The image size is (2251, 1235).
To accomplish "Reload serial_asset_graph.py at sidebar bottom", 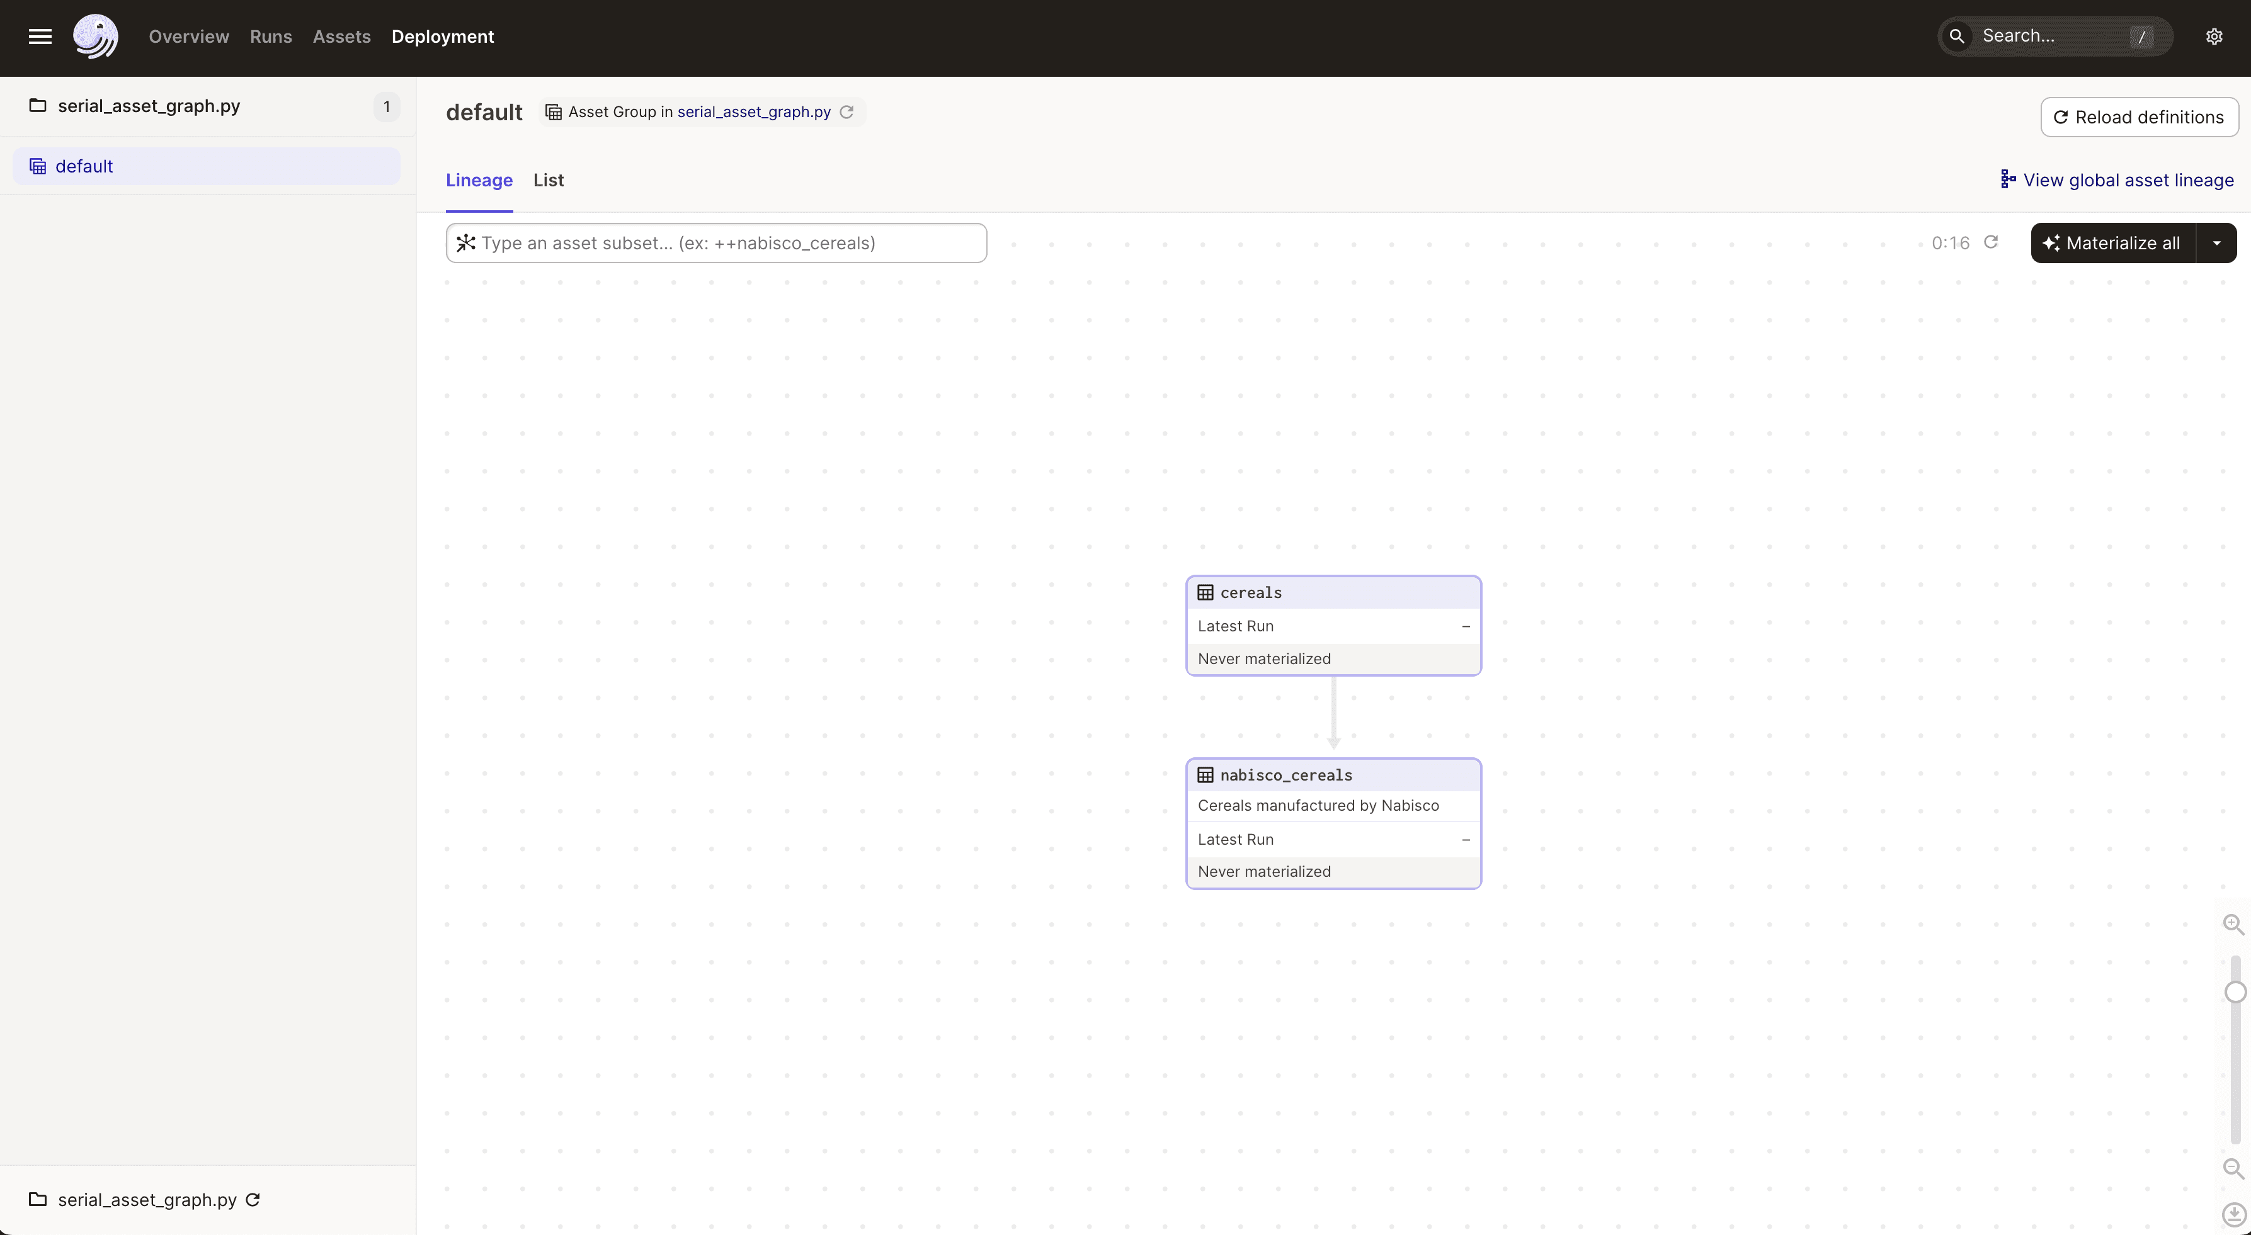I will (x=253, y=1199).
